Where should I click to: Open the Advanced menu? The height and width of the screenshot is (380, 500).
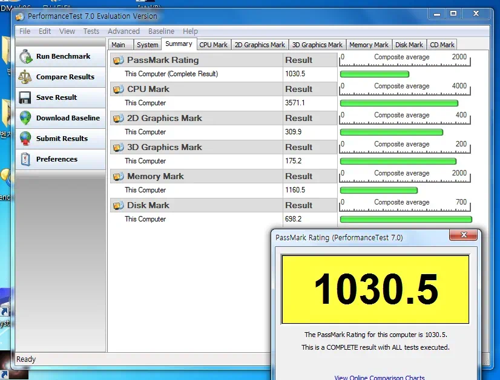click(123, 31)
